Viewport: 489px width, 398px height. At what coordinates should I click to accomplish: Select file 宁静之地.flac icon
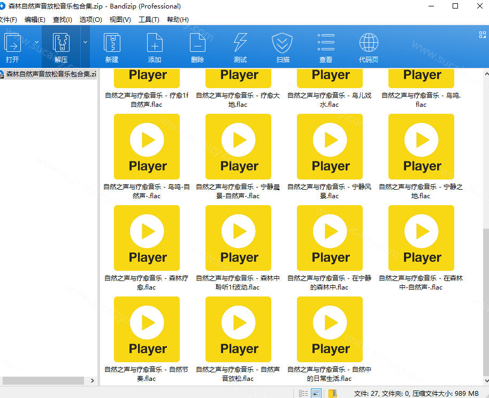point(421,146)
